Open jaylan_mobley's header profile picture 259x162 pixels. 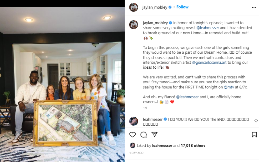134,7
